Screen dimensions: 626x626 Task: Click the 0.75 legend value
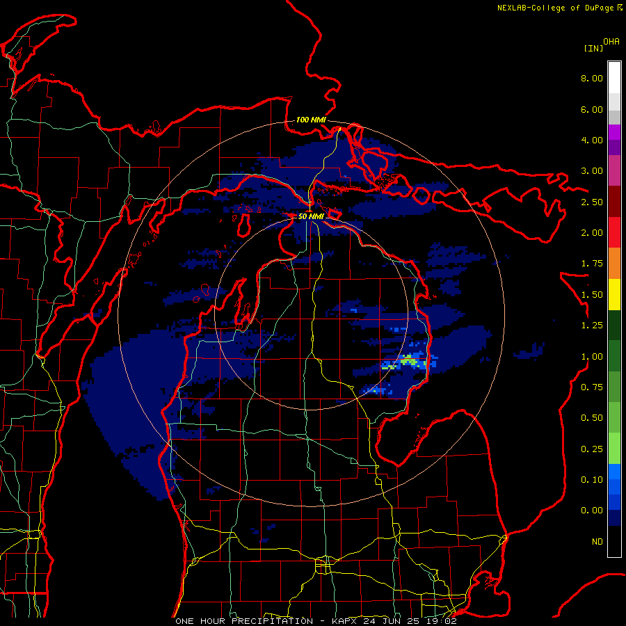pyautogui.click(x=592, y=387)
